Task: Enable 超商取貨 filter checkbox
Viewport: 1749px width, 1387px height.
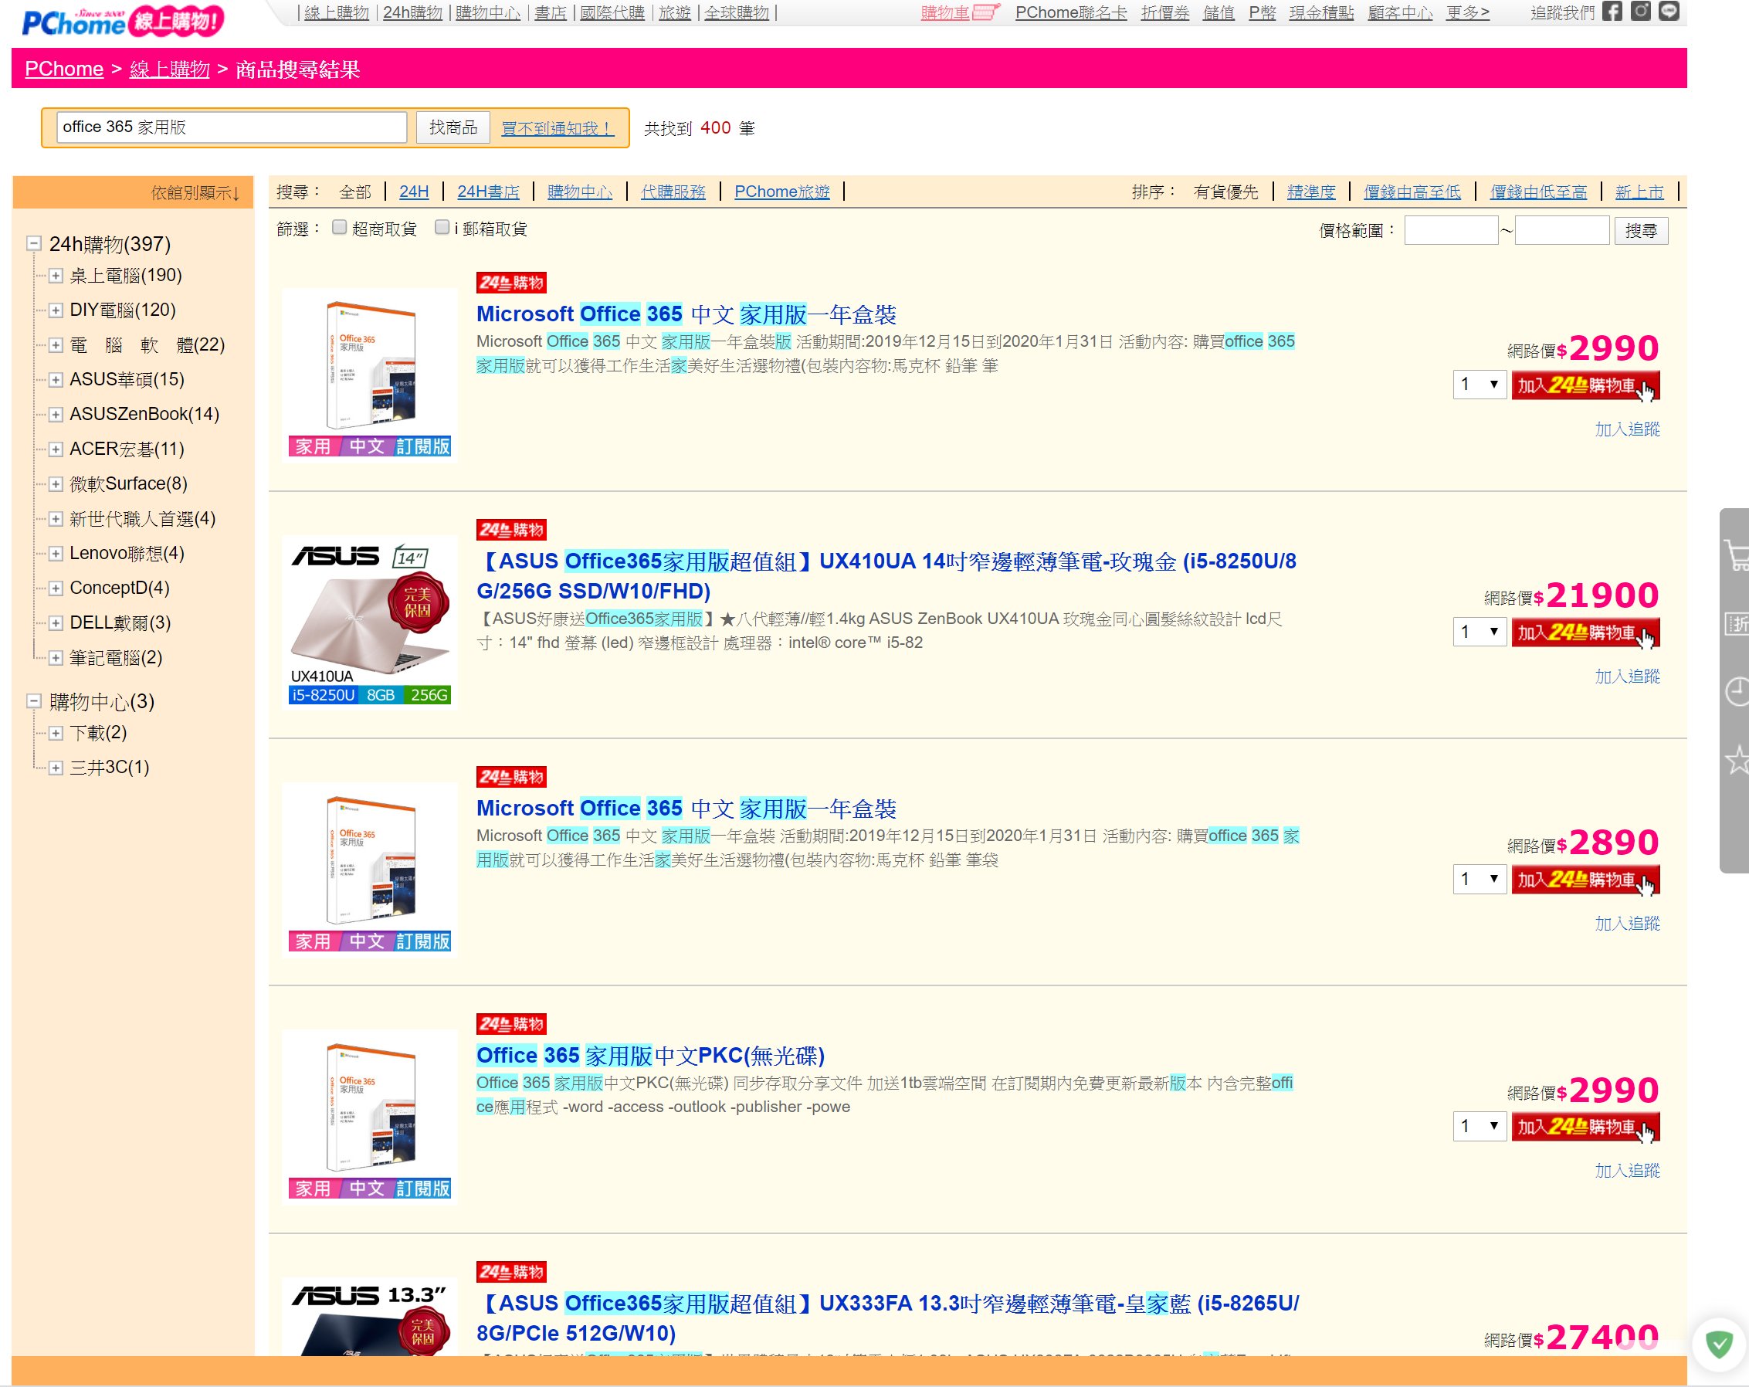Action: pos(340,227)
